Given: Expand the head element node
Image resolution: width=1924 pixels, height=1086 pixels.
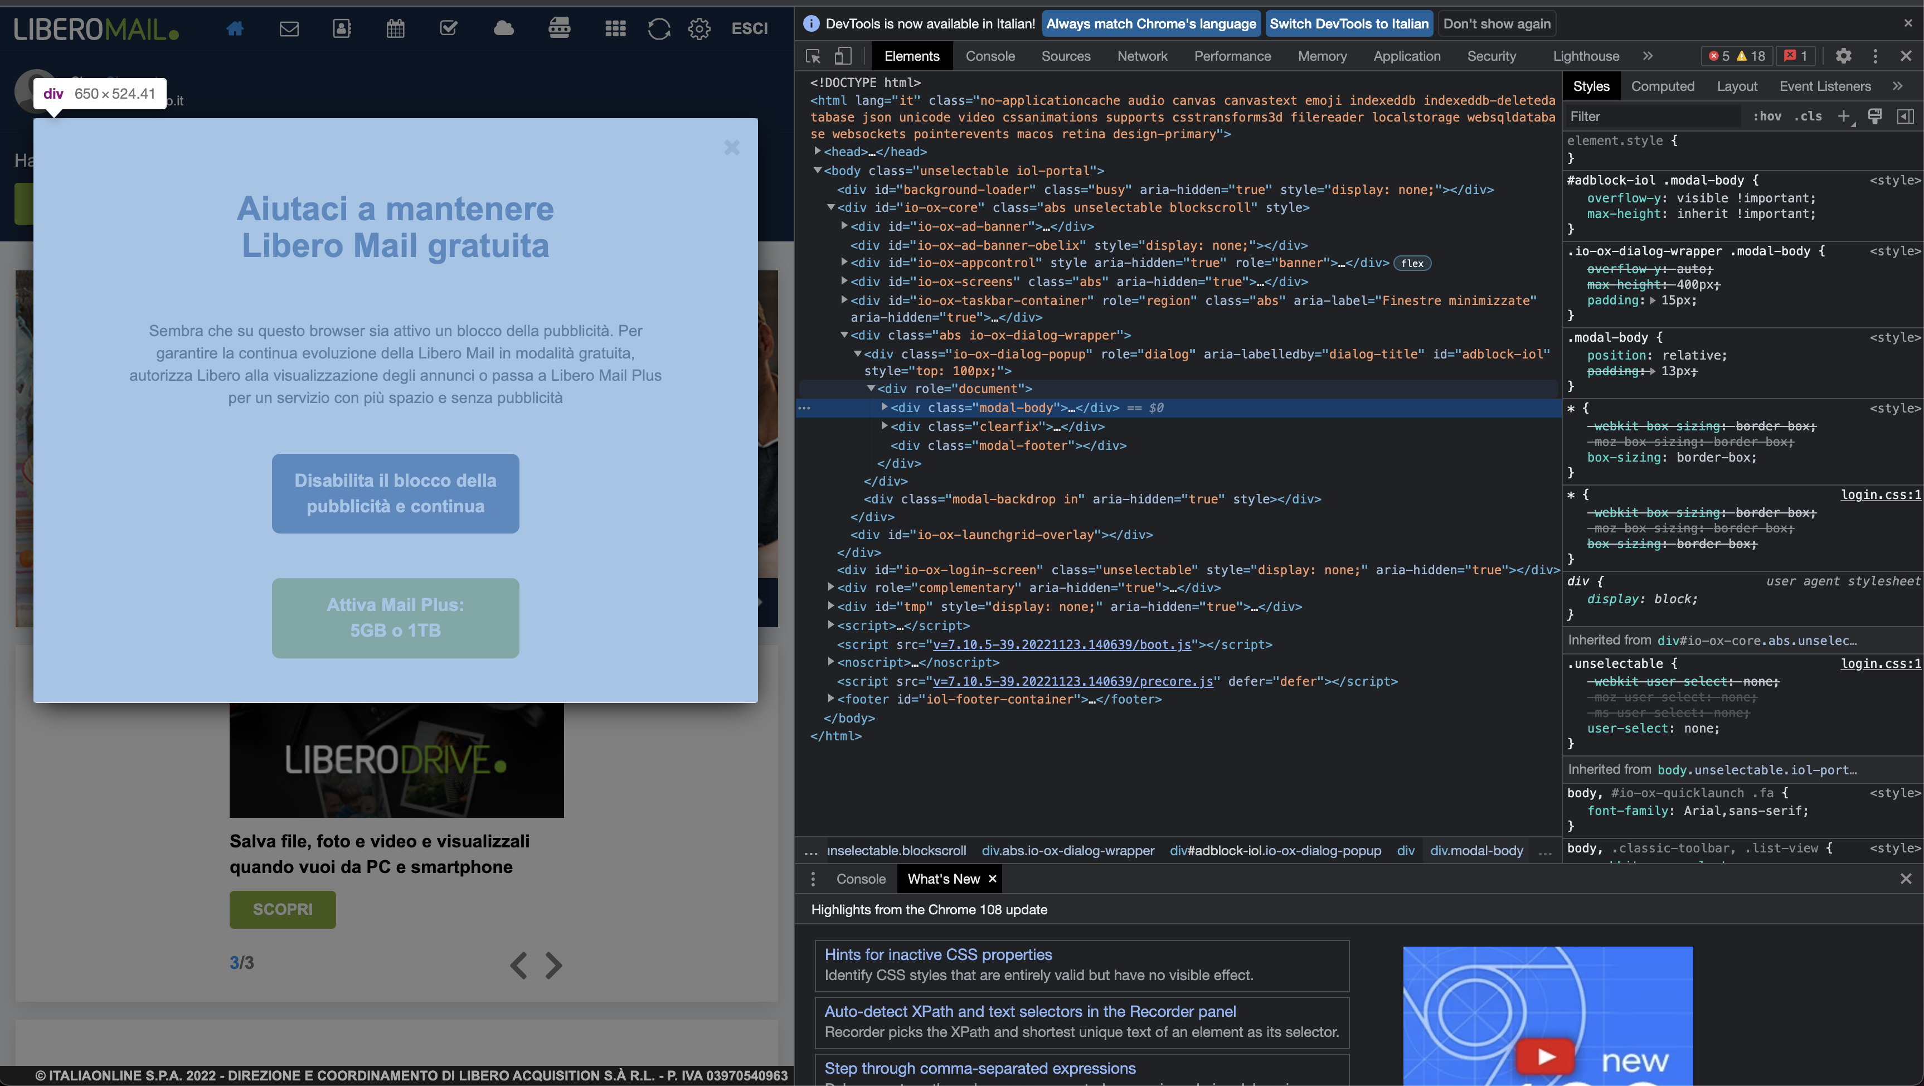Looking at the screenshot, I should tap(818, 151).
